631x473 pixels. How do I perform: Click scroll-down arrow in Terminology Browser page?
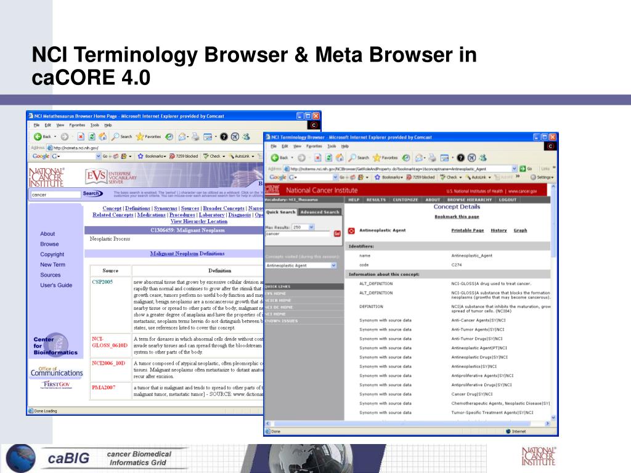point(553,418)
